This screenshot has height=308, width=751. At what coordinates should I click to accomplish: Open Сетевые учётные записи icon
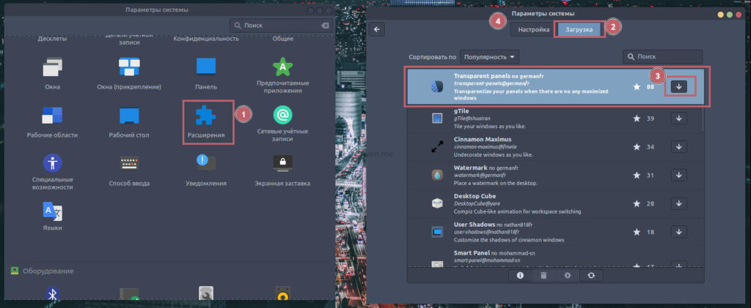[283, 116]
